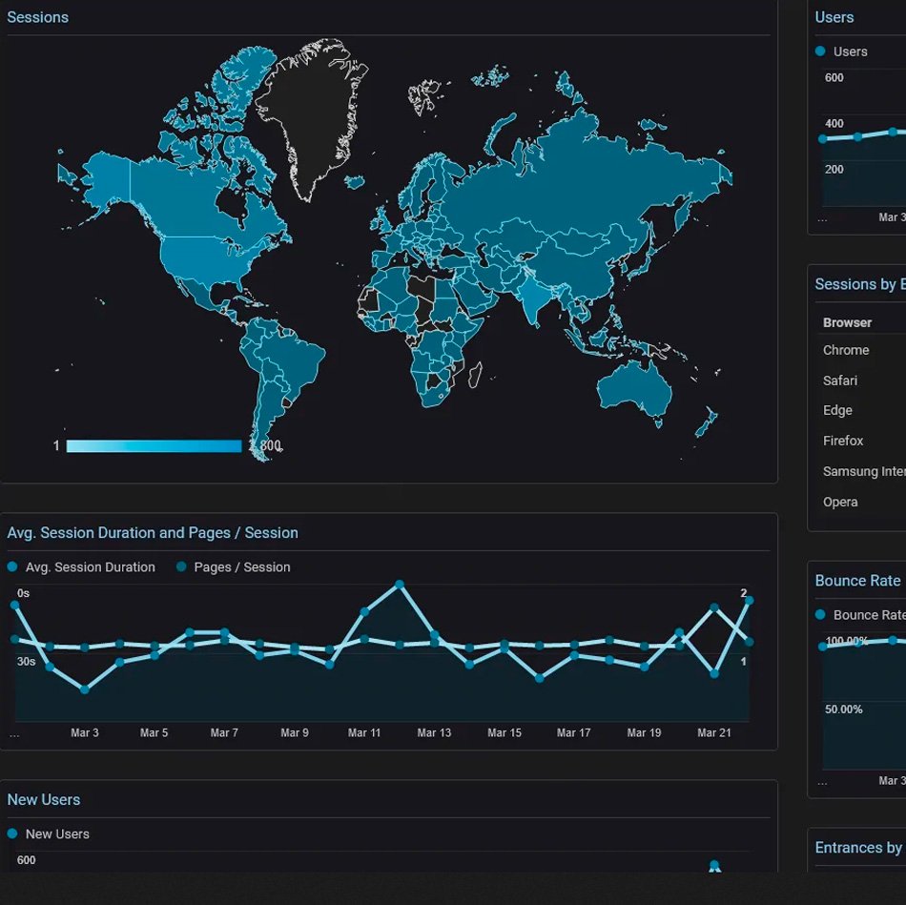This screenshot has height=905, width=906.
Task: Open the Sessions panel title
Action: click(37, 17)
